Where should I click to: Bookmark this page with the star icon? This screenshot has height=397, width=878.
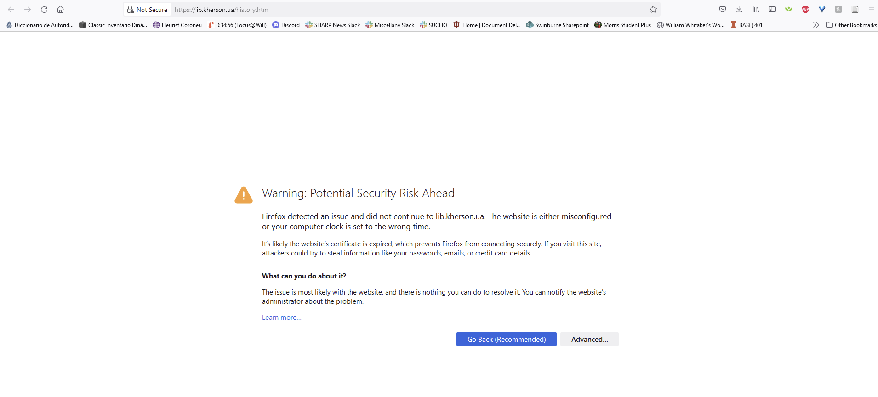(653, 9)
